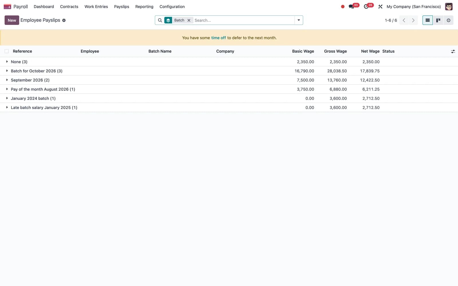Switch to activity view
Image resolution: width=458 pixels, height=286 pixels.
point(448,20)
